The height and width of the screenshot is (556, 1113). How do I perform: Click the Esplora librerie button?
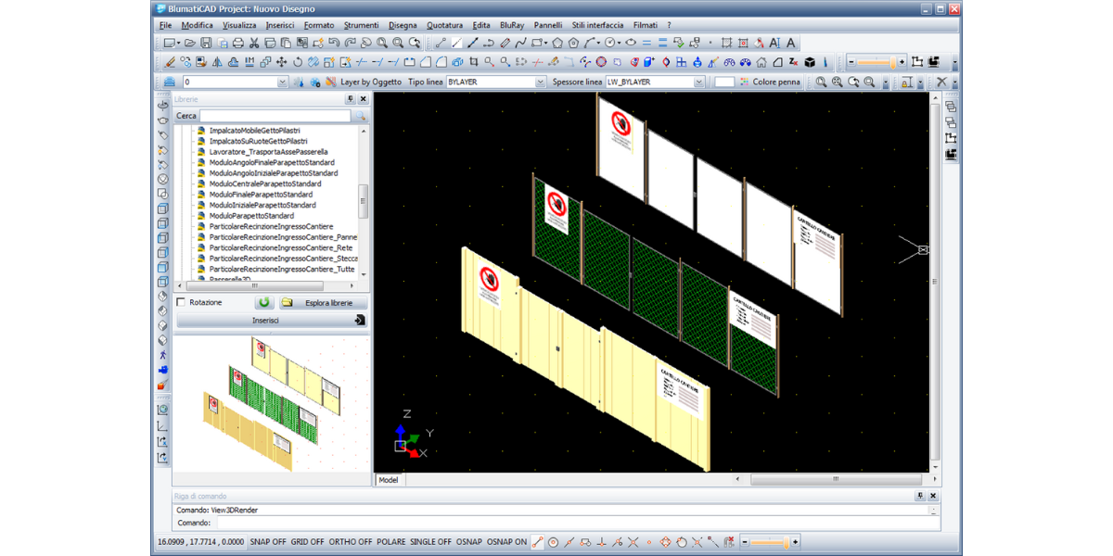pyautogui.click(x=324, y=303)
